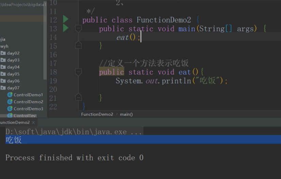Click eat method name on line 18
This screenshot has width=281, height=179.
click(185, 72)
